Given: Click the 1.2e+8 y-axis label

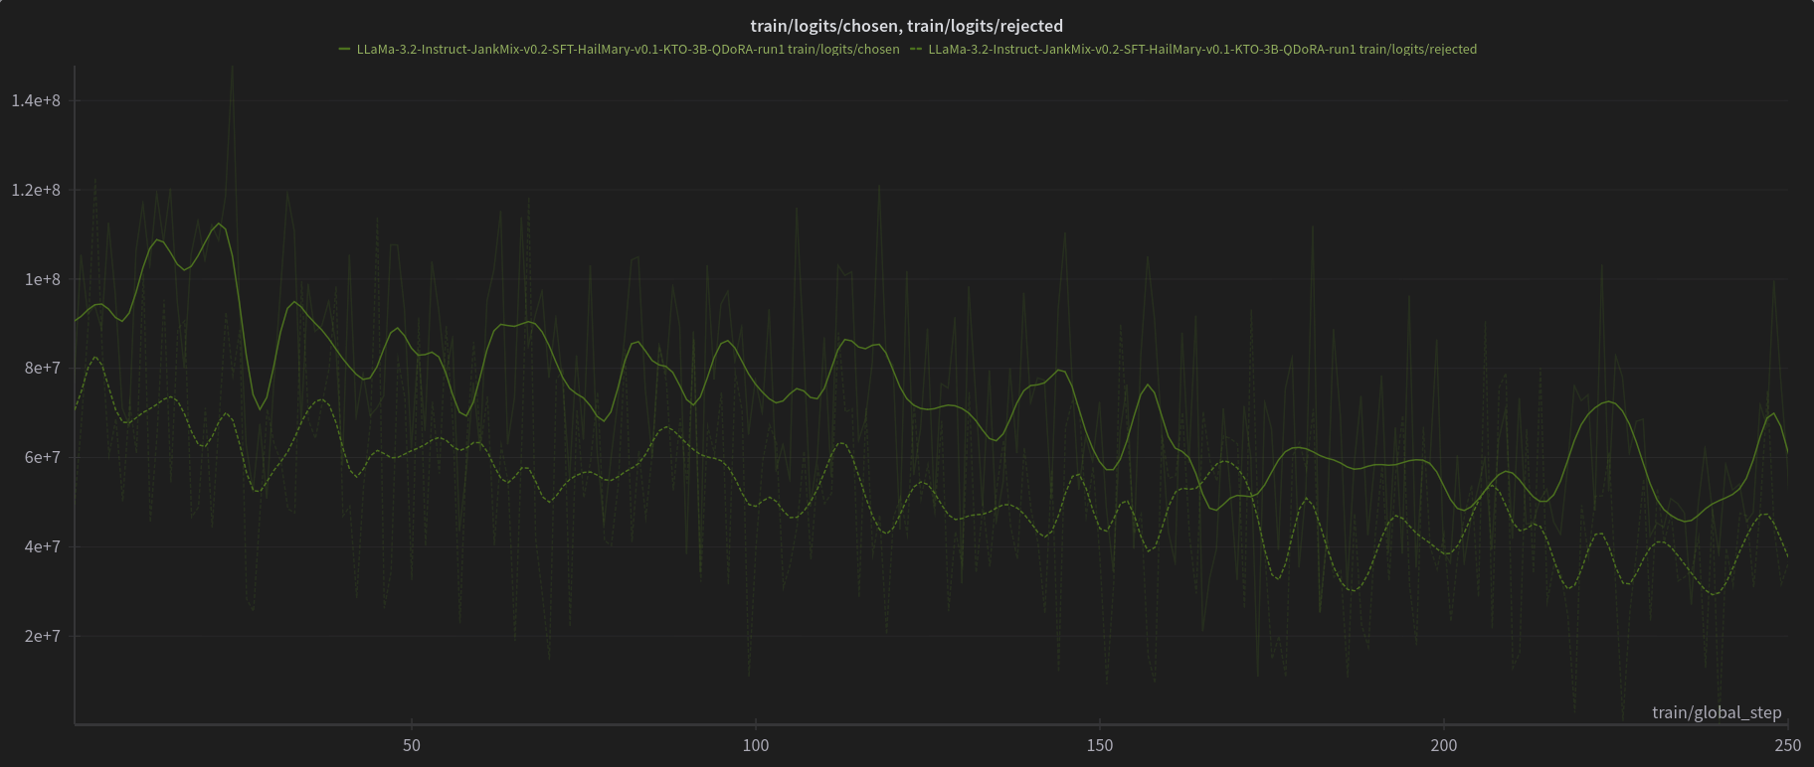Looking at the screenshot, I should [36, 190].
